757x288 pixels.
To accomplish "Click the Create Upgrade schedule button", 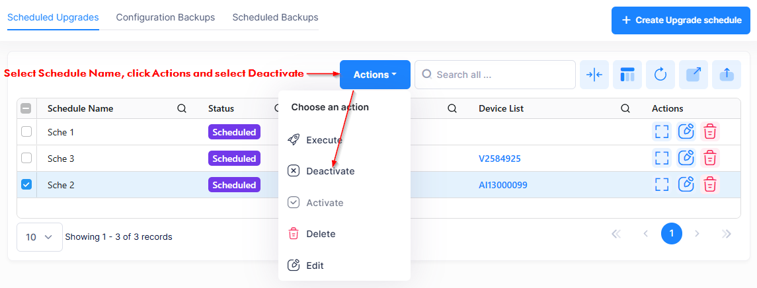I will pos(680,20).
